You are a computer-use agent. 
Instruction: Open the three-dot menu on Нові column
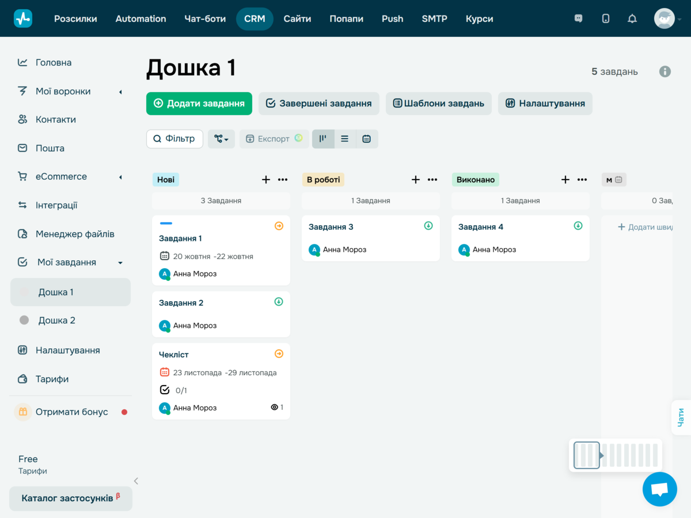pyautogui.click(x=283, y=180)
